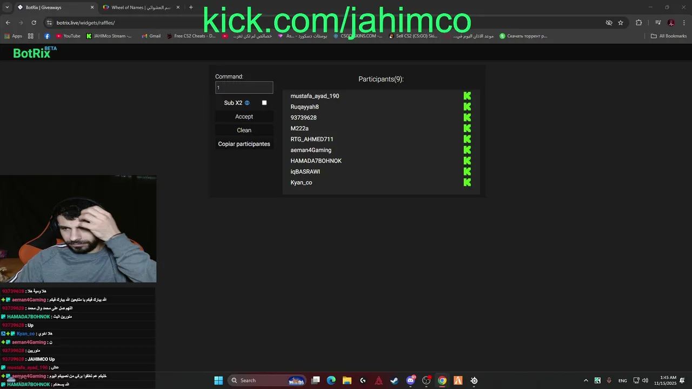The height and width of the screenshot is (389, 692).
Task: Open the YouTube bookmark
Action: point(68,36)
